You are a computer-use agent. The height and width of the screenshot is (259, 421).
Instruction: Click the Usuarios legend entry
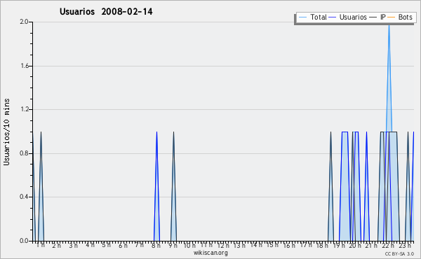[348, 17]
